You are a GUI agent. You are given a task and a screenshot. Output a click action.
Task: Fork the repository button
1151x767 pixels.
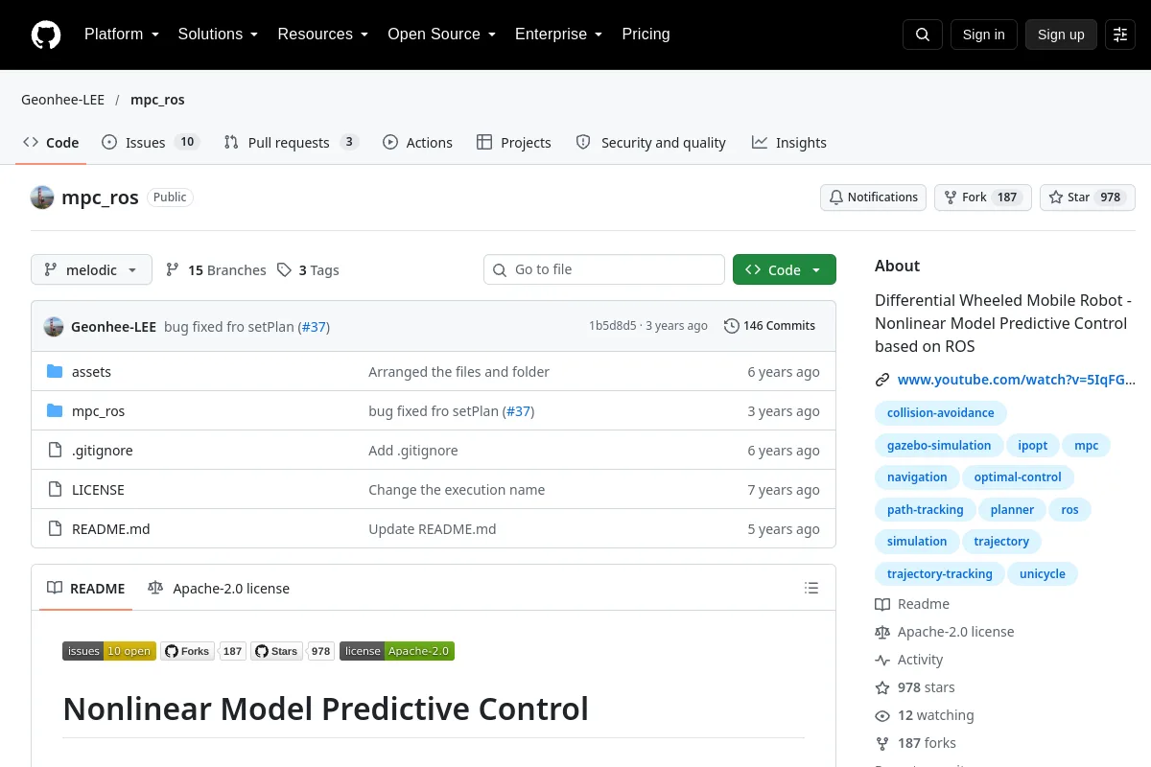(983, 198)
